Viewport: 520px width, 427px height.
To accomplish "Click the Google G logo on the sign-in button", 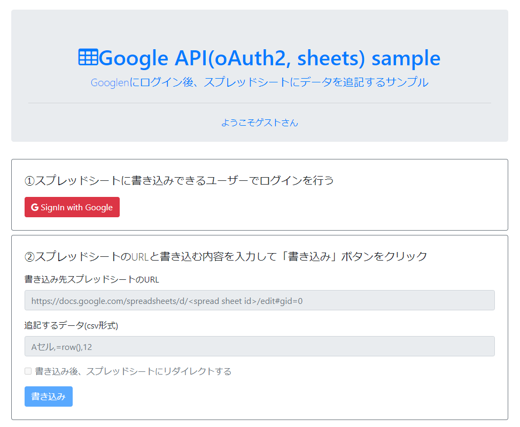I will (35, 207).
